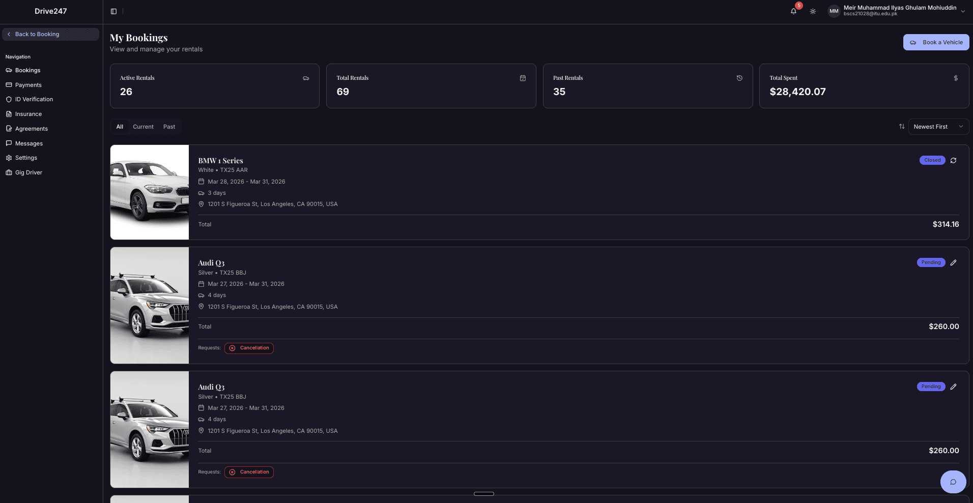Edit the second Audi Q3 booking pencil icon
Screen dimensions: 973x503
pos(953,387)
